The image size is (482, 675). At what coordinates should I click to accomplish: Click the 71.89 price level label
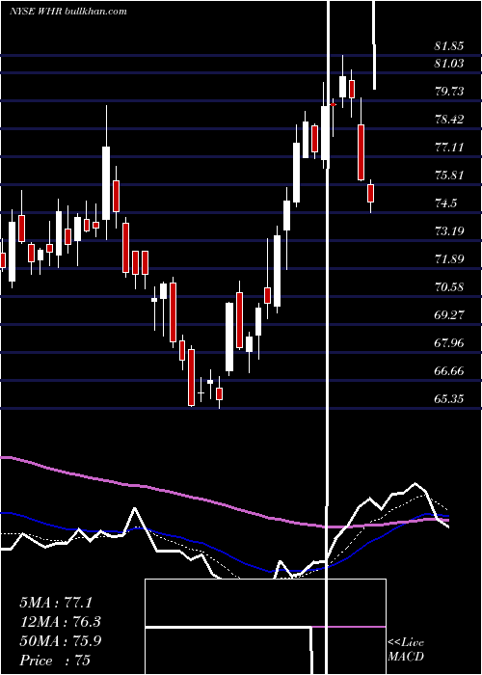click(x=449, y=259)
